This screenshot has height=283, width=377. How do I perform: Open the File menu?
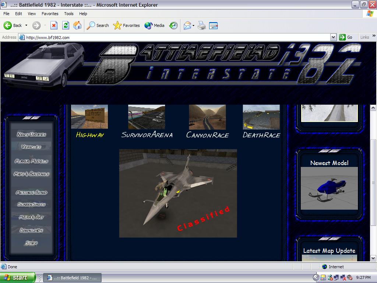click(6, 14)
